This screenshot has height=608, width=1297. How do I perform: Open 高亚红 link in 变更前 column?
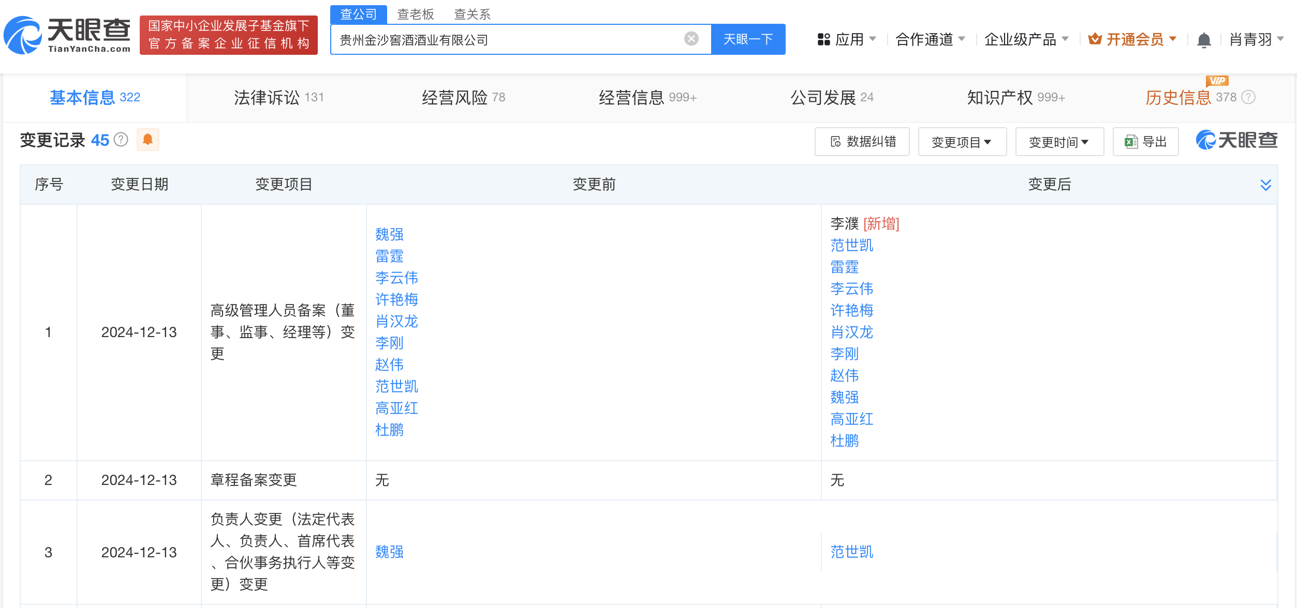tap(396, 408)
